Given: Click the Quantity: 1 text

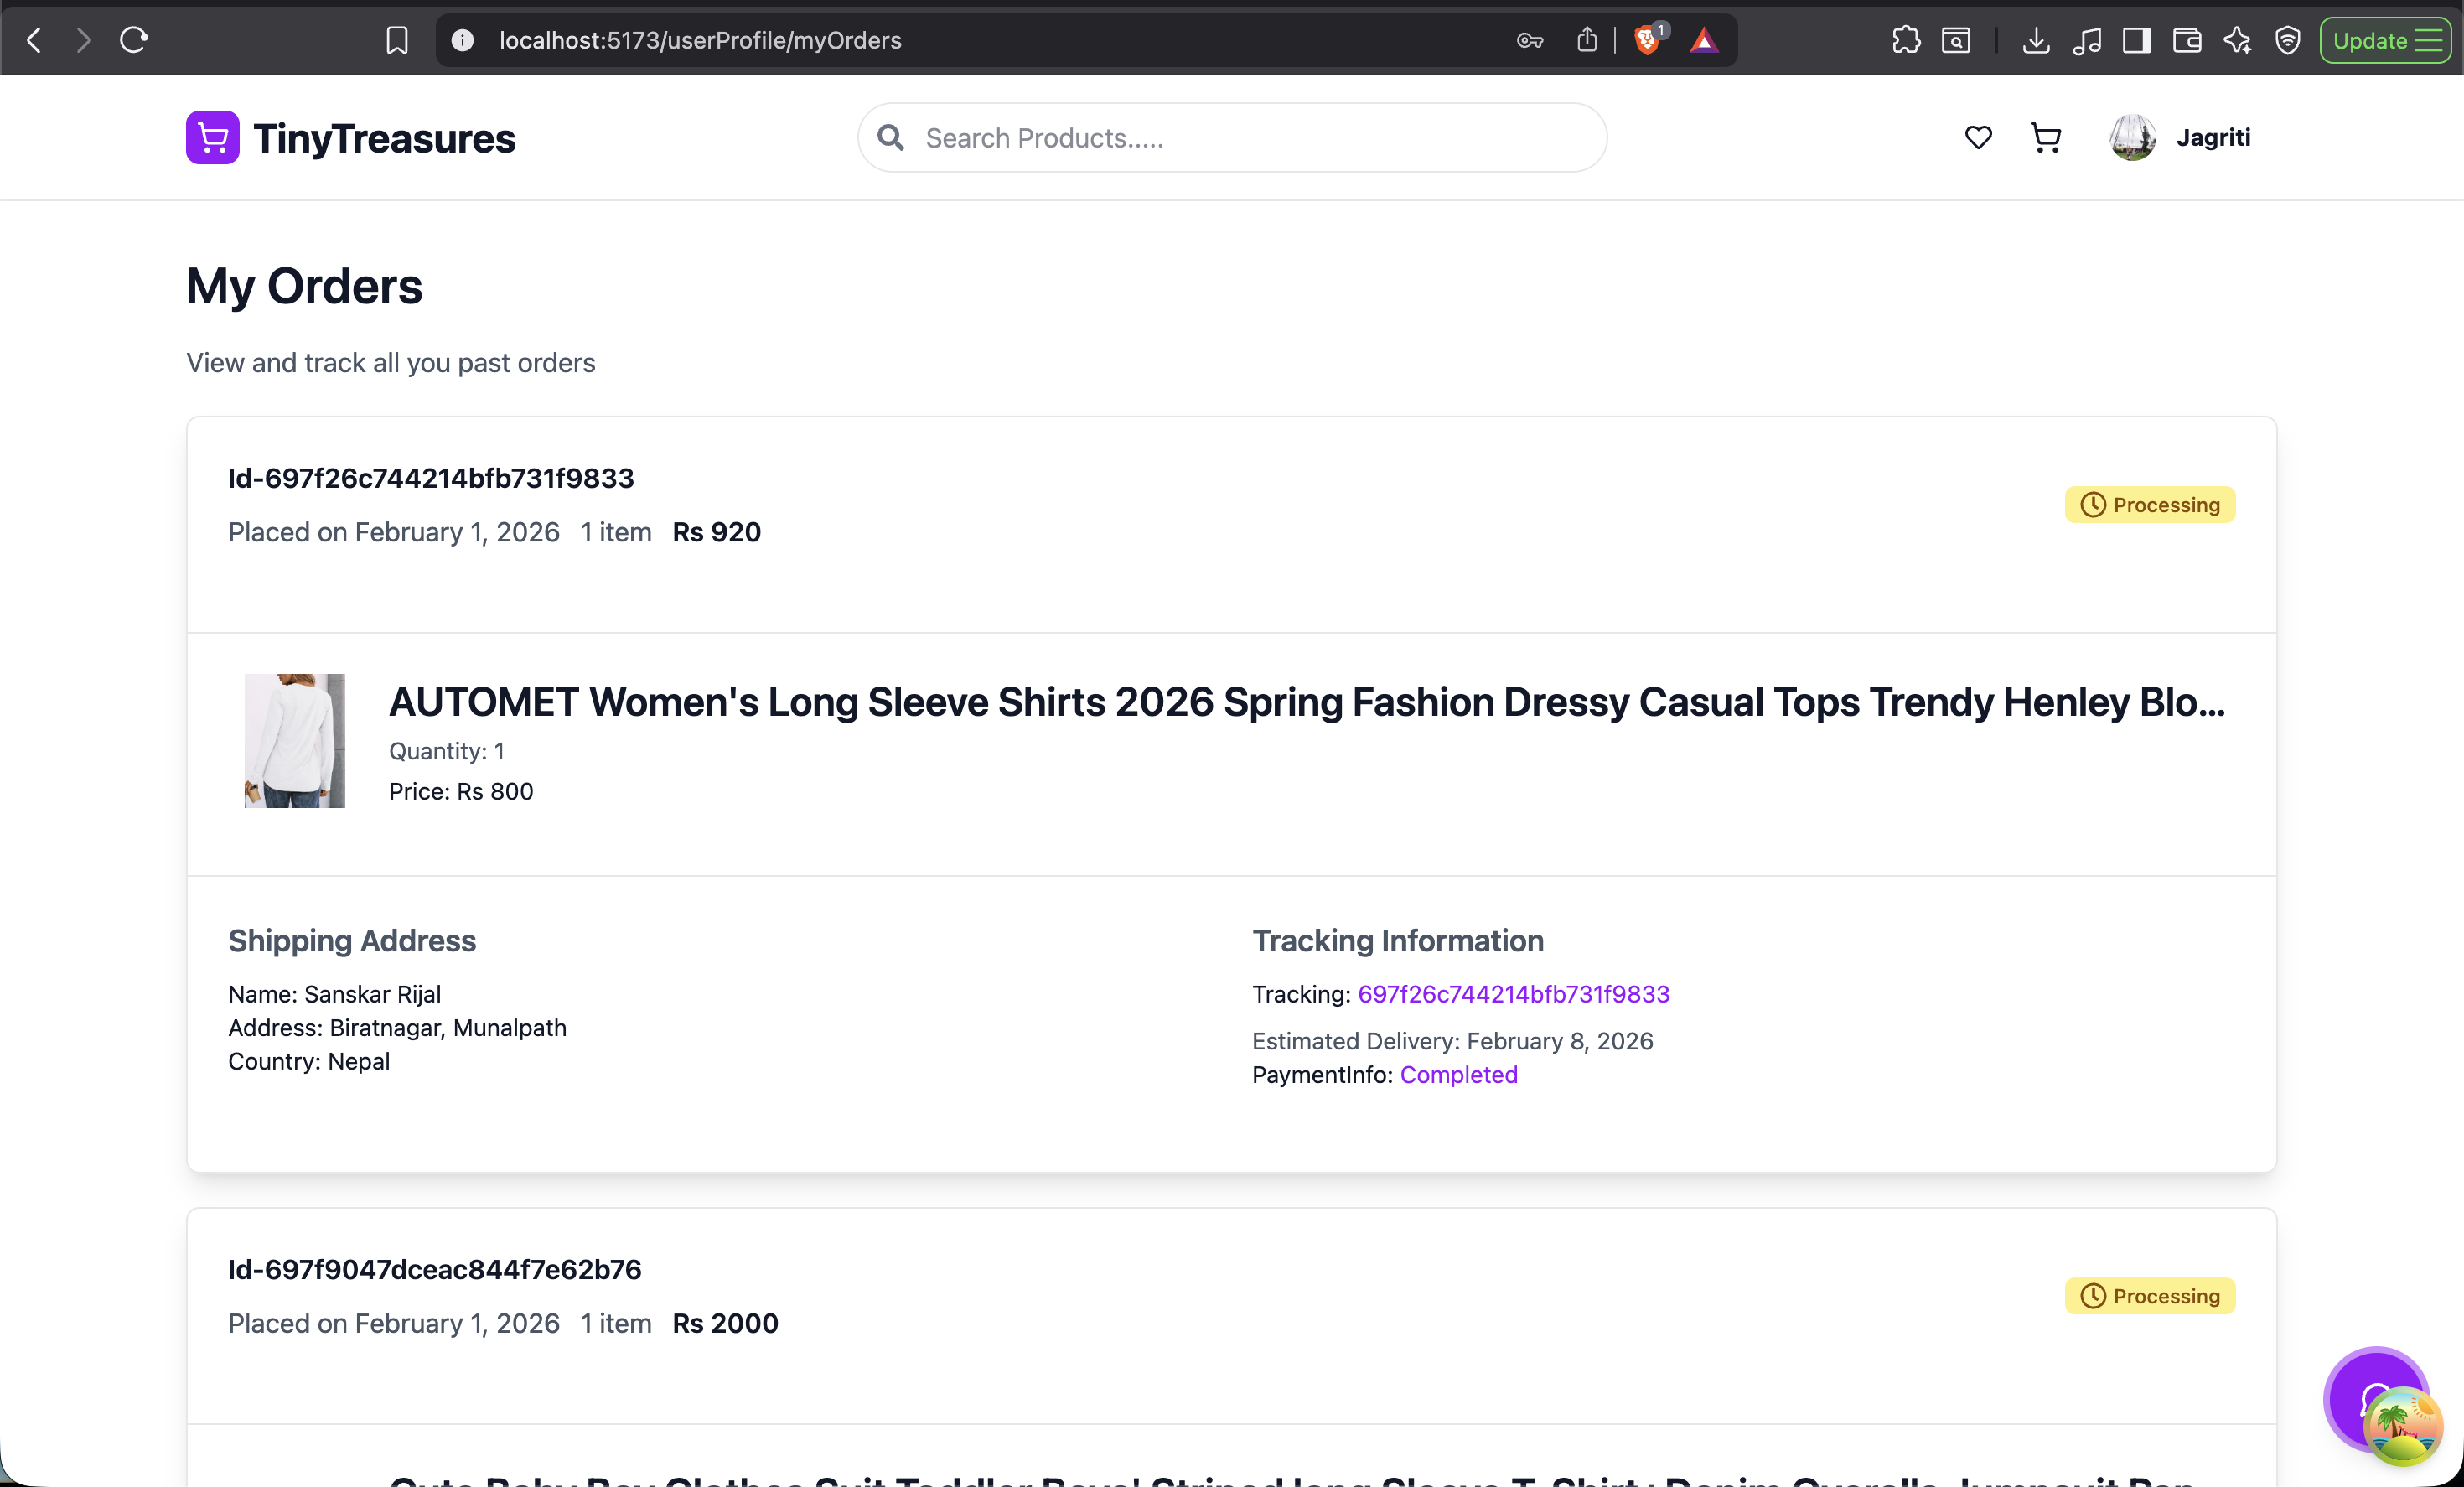Looking at the screenshot, I should click(446, 751).
